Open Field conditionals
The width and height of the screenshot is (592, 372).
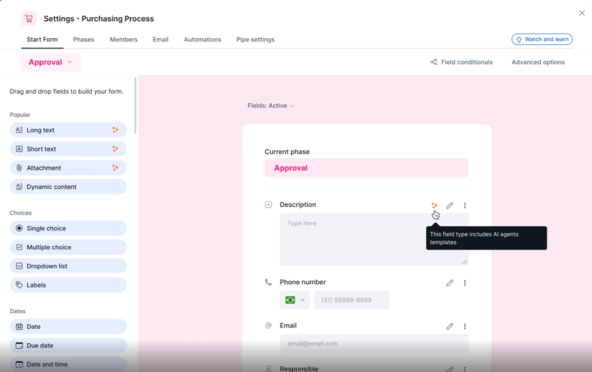coord(461,62)
